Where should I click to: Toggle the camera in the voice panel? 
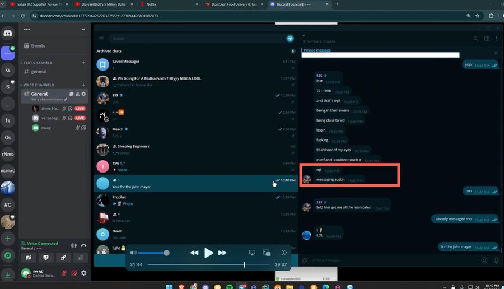click(29, 258)
